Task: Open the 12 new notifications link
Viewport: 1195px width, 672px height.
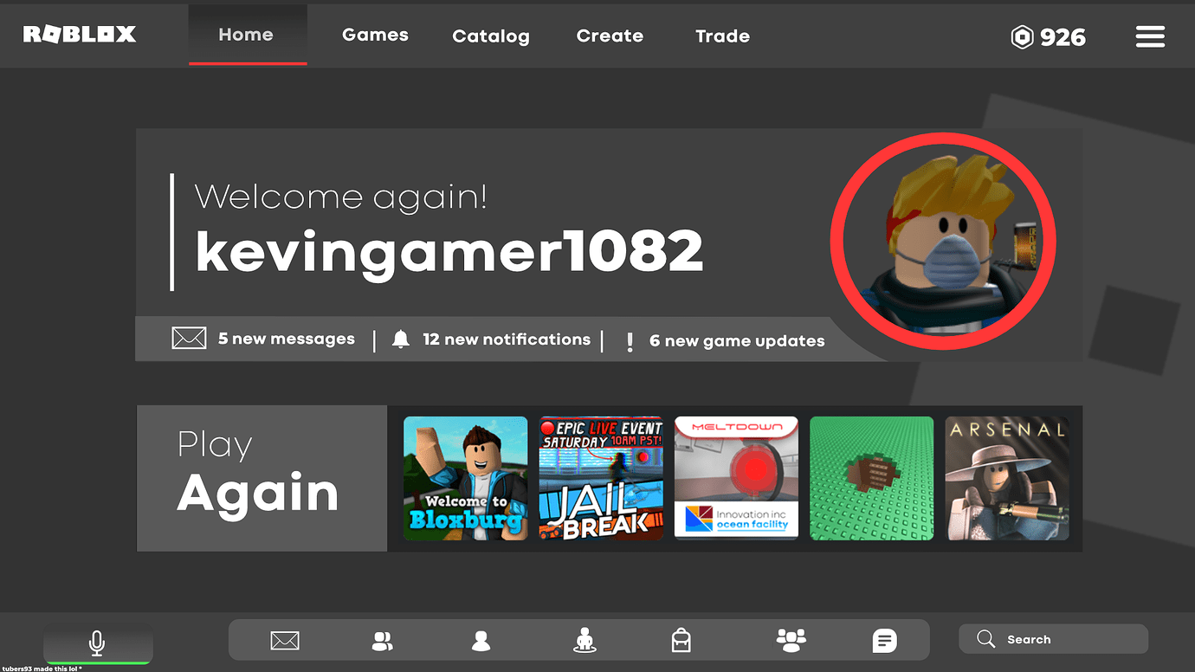Action: [x=507, y=339]
